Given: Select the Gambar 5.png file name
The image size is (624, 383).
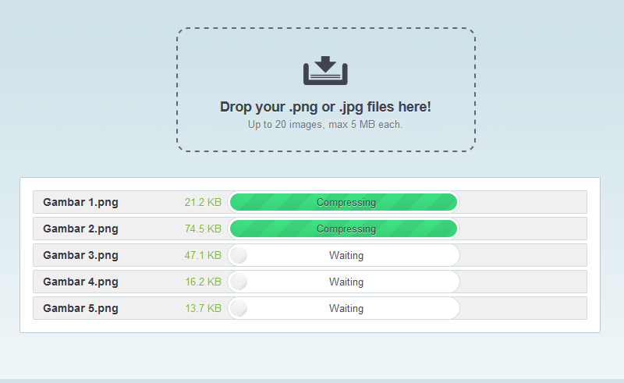Looking at the screenshot, I should click(81, 309).
